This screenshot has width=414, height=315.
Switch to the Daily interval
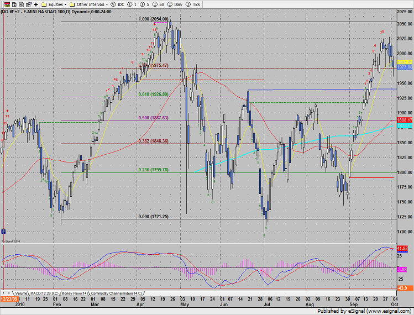(175, 4)
